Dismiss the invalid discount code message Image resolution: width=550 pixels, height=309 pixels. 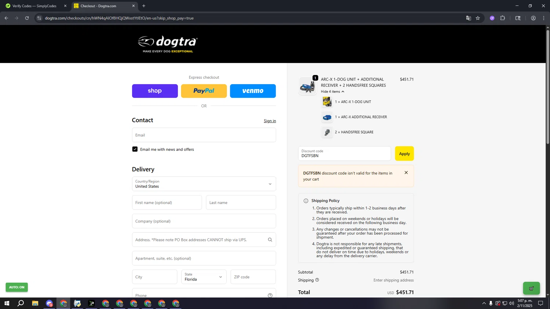point(406,172)
